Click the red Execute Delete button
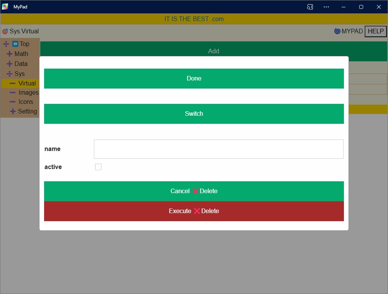Screen dimensions: 388x294 click(x=194, y=211)
